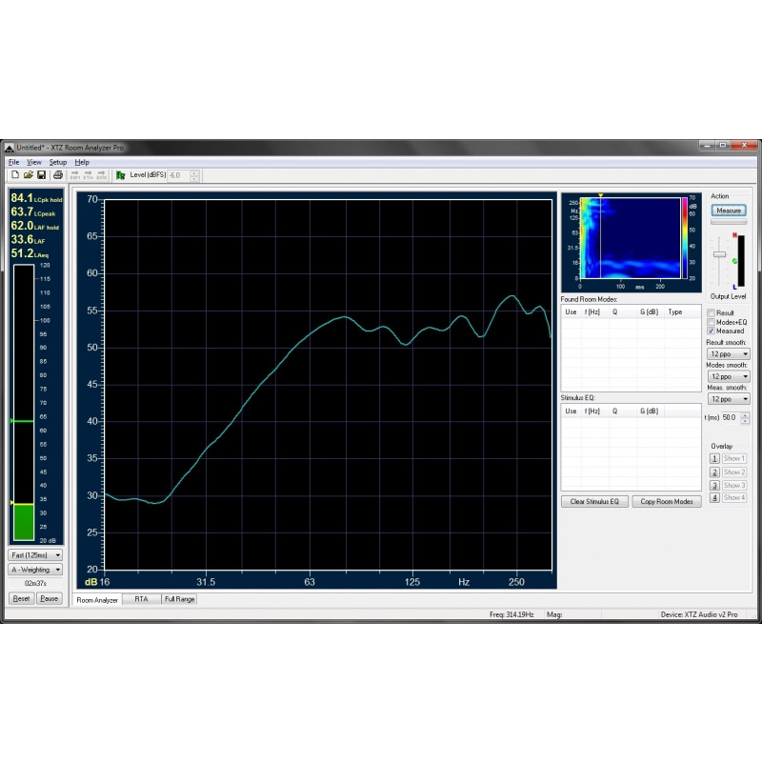Enable the Result checkbox
This screenshot has width=762, height=762.
pos(711,312)
